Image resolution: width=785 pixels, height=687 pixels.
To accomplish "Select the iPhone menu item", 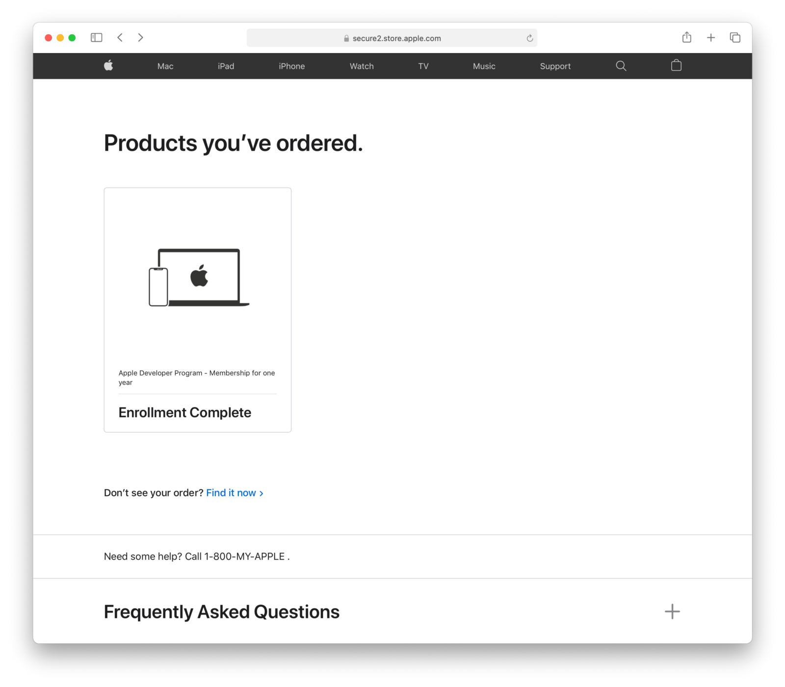I will (291, 66).
